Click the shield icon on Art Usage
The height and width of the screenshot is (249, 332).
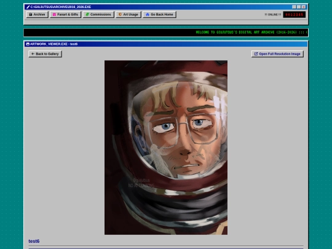coord(120,14)
